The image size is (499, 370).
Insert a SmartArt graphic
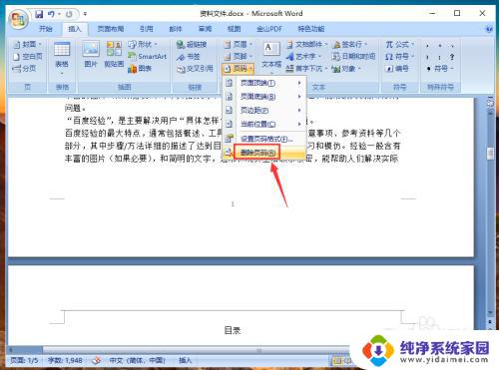point(148,56)
